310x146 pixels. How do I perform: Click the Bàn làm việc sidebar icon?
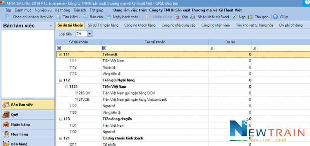[6, 105]
